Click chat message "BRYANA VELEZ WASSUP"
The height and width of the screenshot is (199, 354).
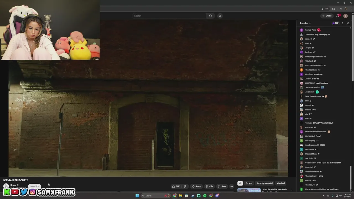click(323, 123)
